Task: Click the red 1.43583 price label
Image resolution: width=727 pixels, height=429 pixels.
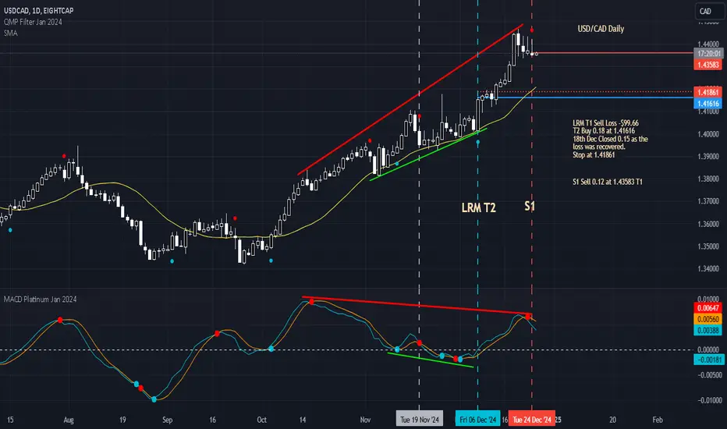Action: 708,65
